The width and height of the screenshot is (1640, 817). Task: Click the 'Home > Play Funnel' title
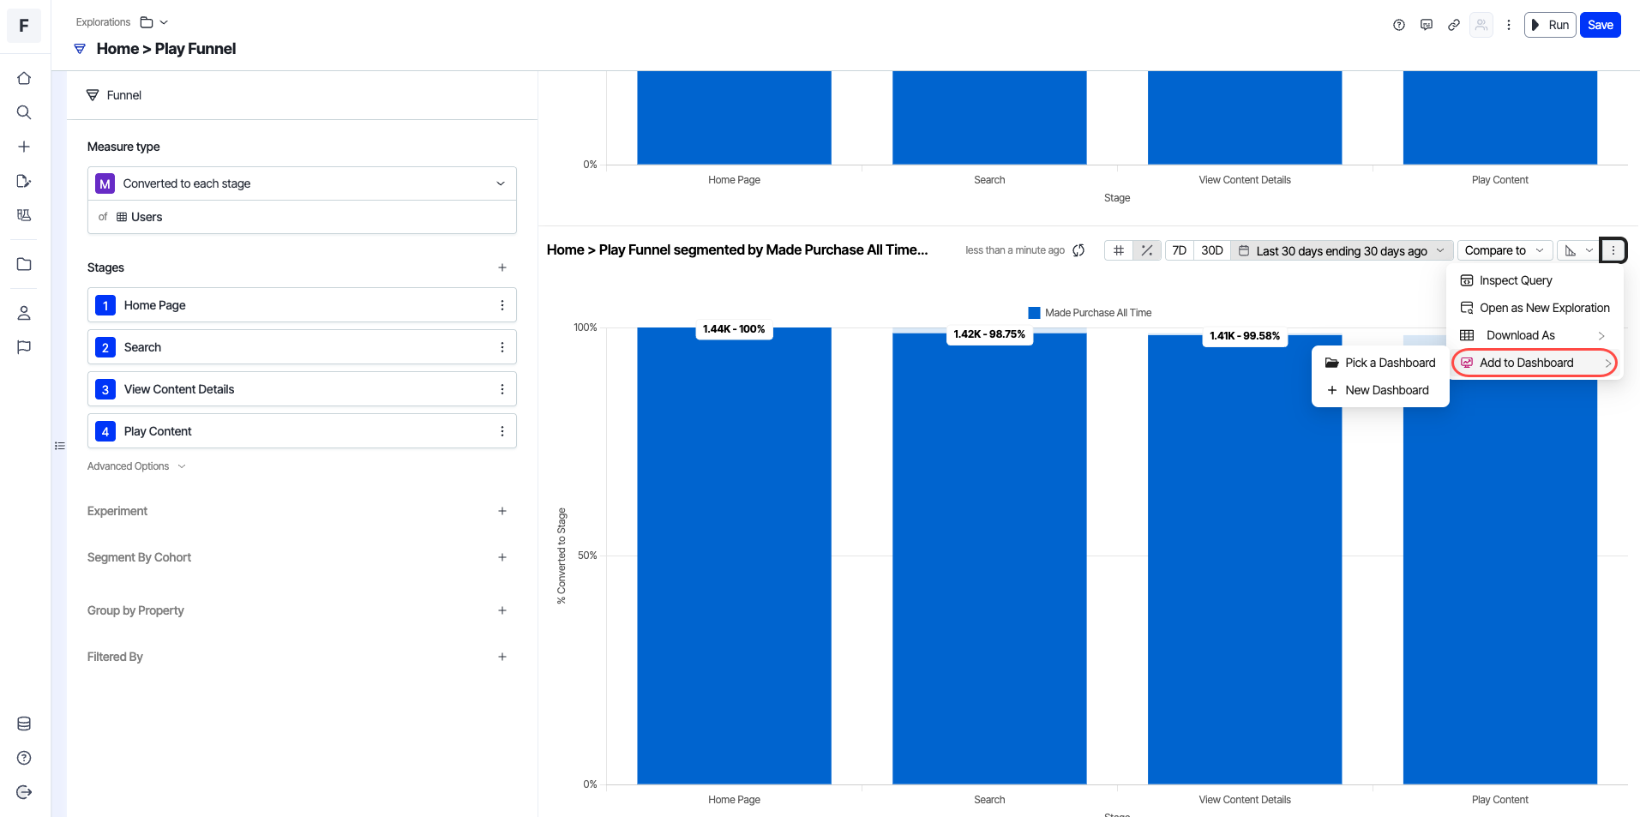click(x=166, y=49)
